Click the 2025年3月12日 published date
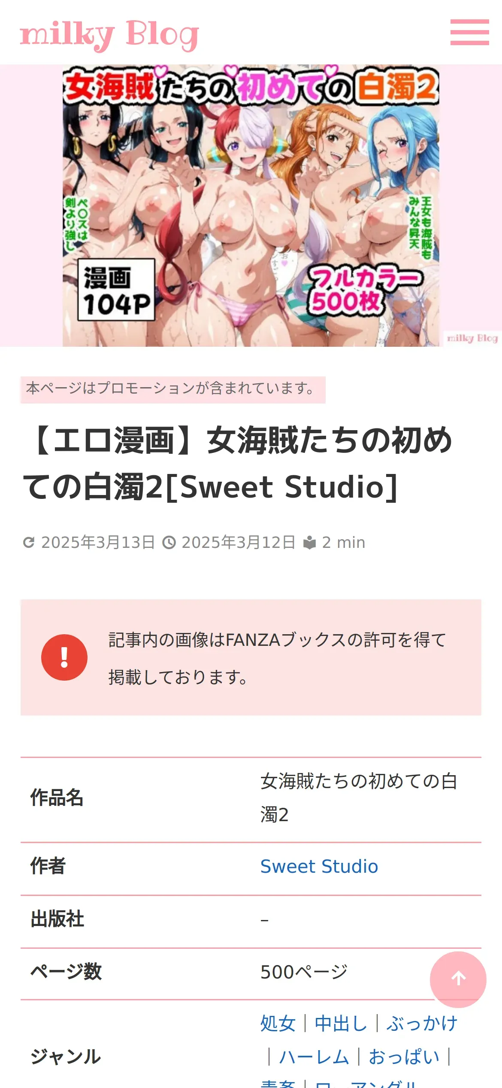Screen dimensions: 502x1088 238,543
